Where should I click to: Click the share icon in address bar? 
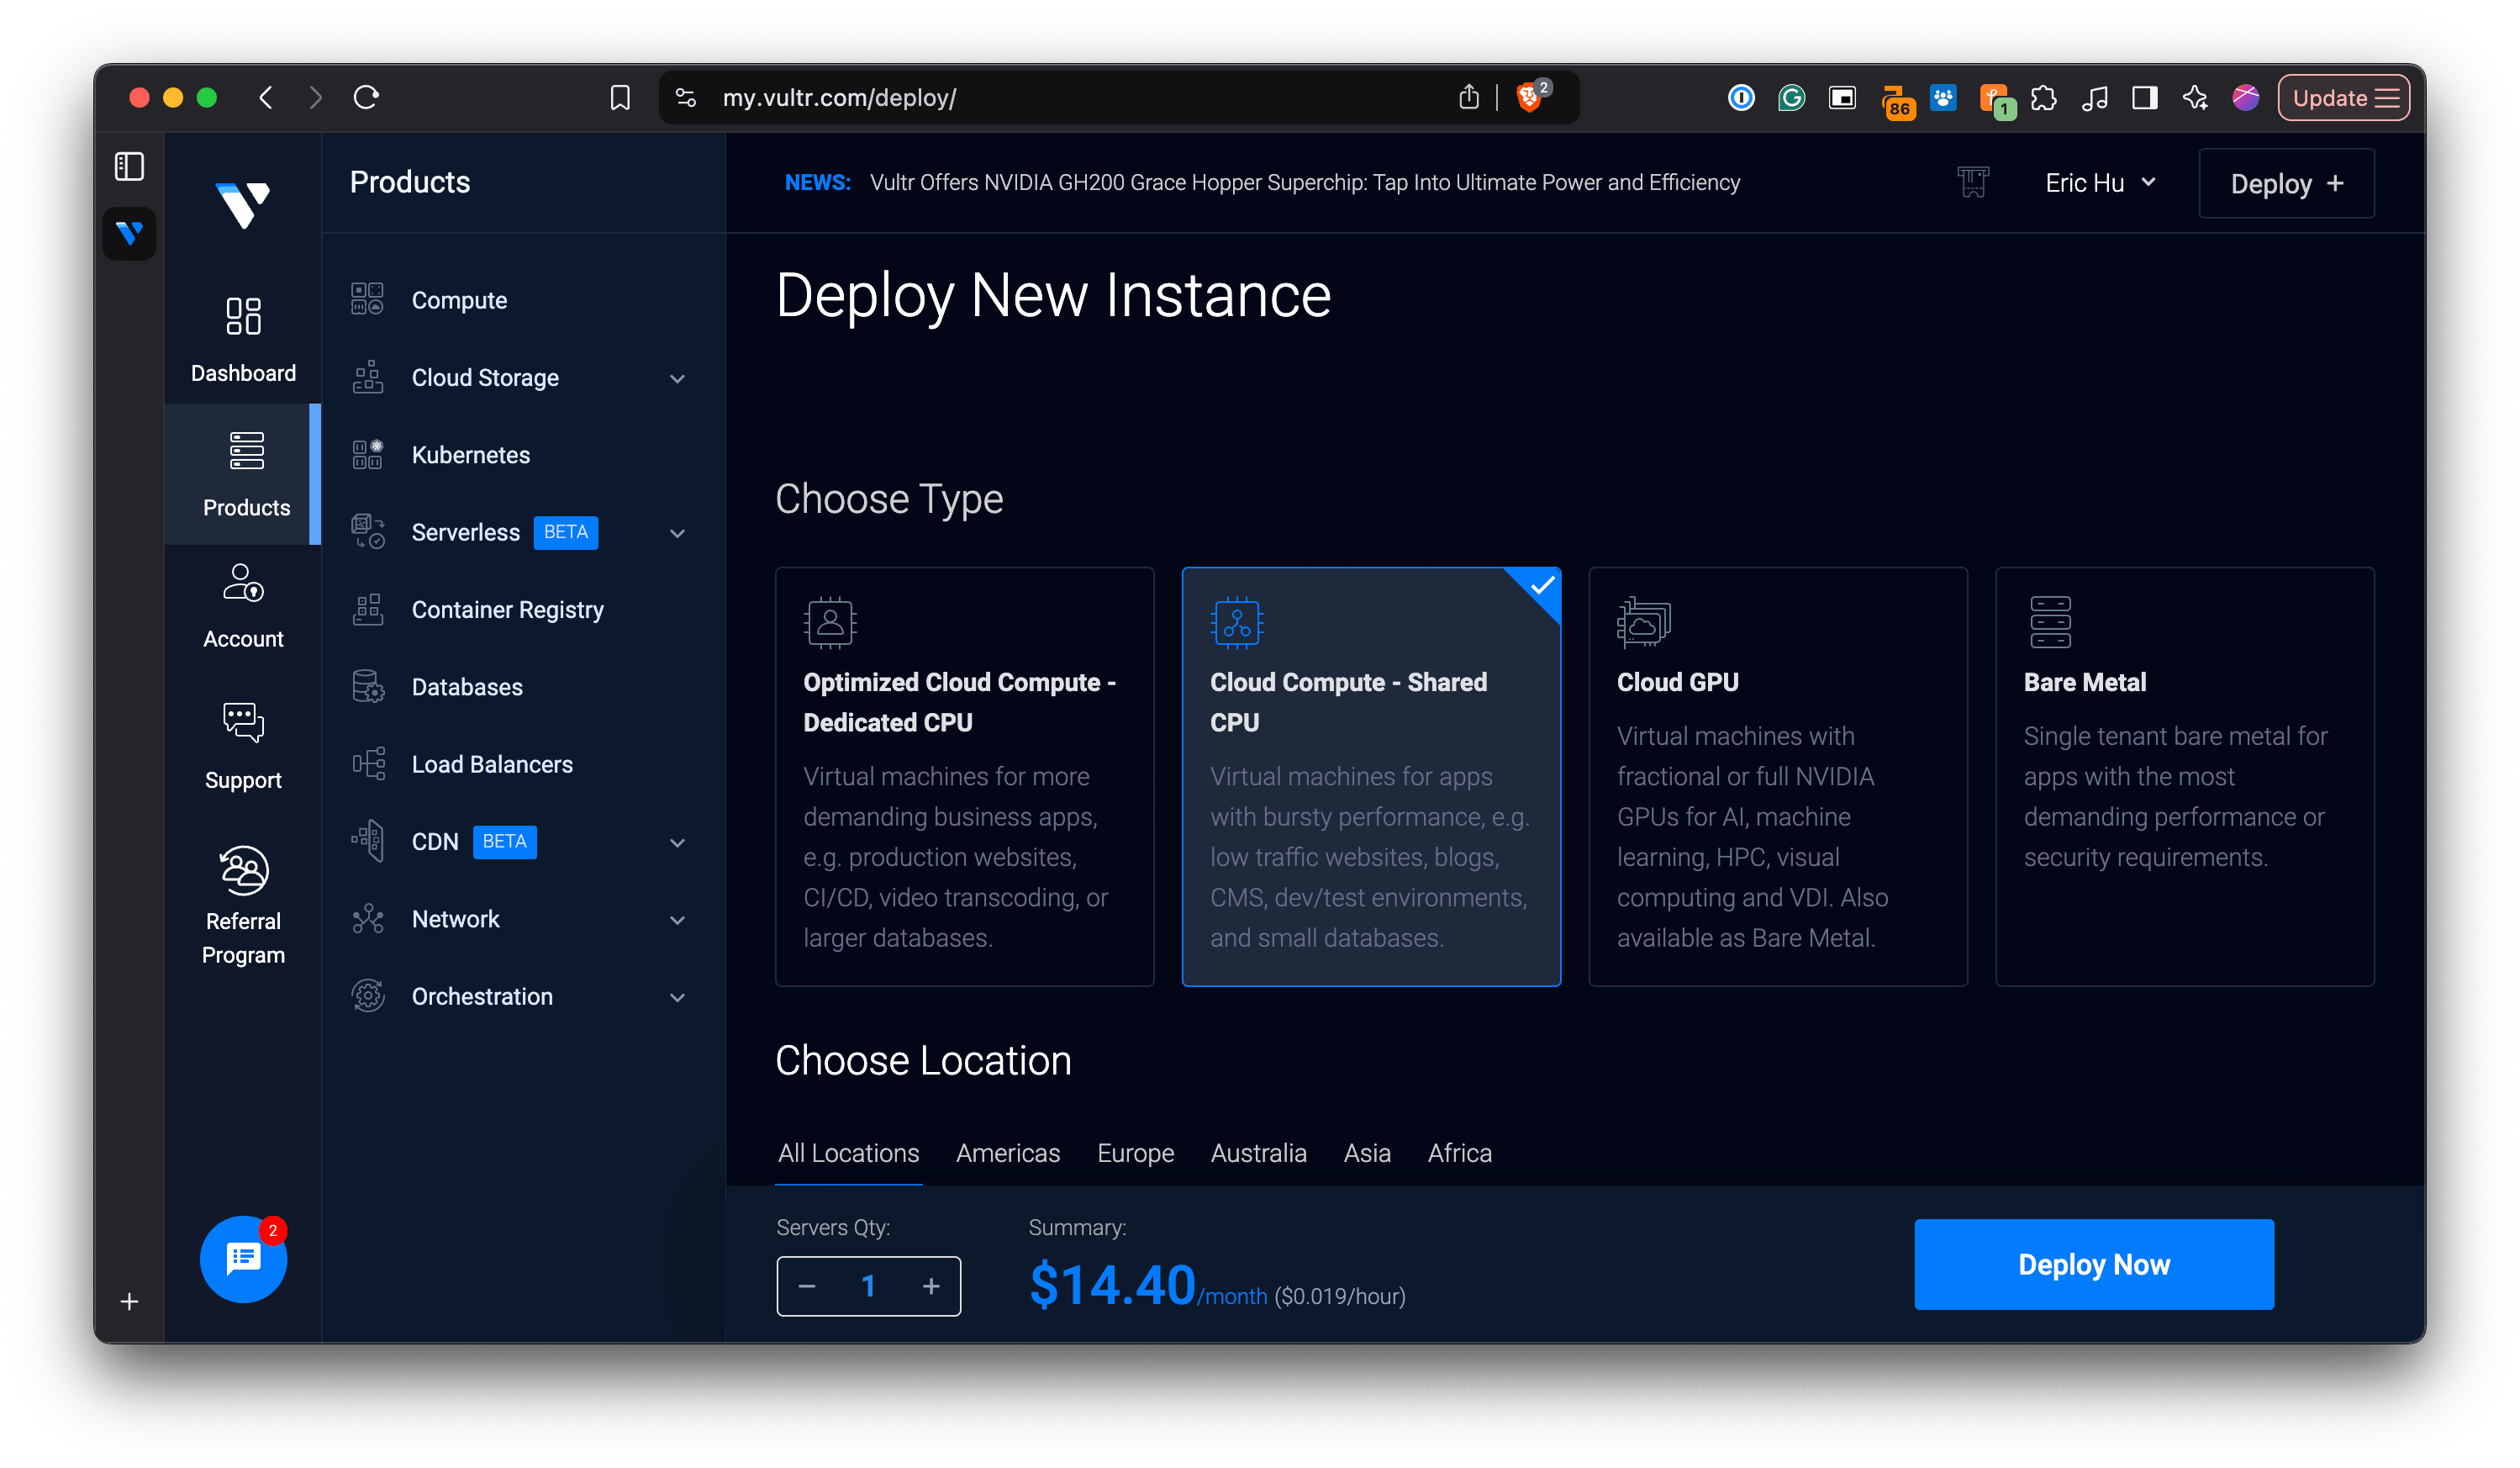point(1468,97)
